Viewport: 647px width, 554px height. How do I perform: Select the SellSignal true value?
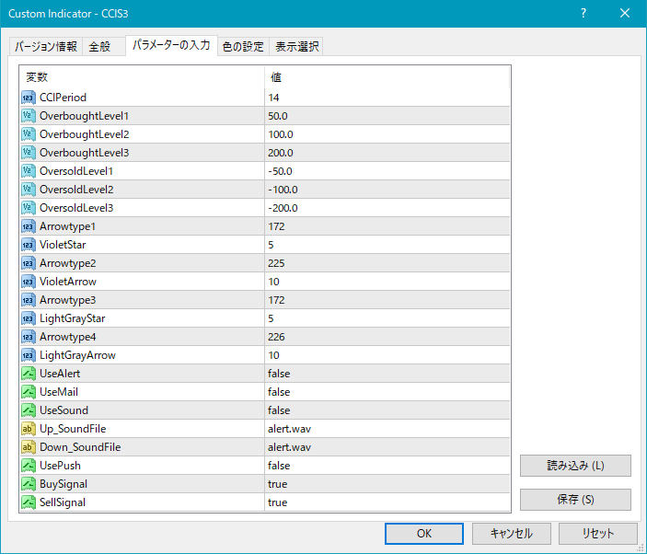[277, 502]
